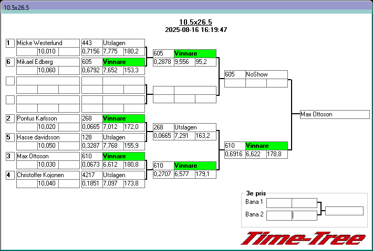Click Vinnare status for Pontus Karlsson
The height and width of the screenshot is (251, 373).
click(x=123, y=118)
